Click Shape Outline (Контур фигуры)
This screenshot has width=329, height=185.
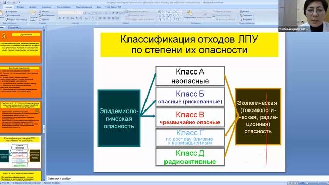(222, 15)
